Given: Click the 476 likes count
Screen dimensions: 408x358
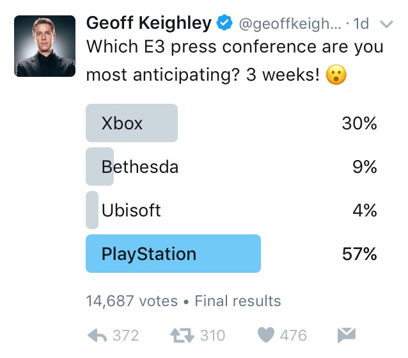Looking at the screenshot, I should (x=293, y=335).
